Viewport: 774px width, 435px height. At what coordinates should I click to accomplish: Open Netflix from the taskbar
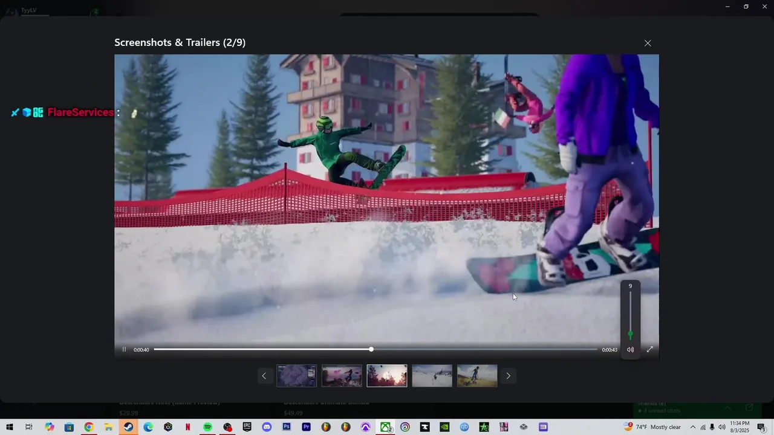tap(187, 427)
